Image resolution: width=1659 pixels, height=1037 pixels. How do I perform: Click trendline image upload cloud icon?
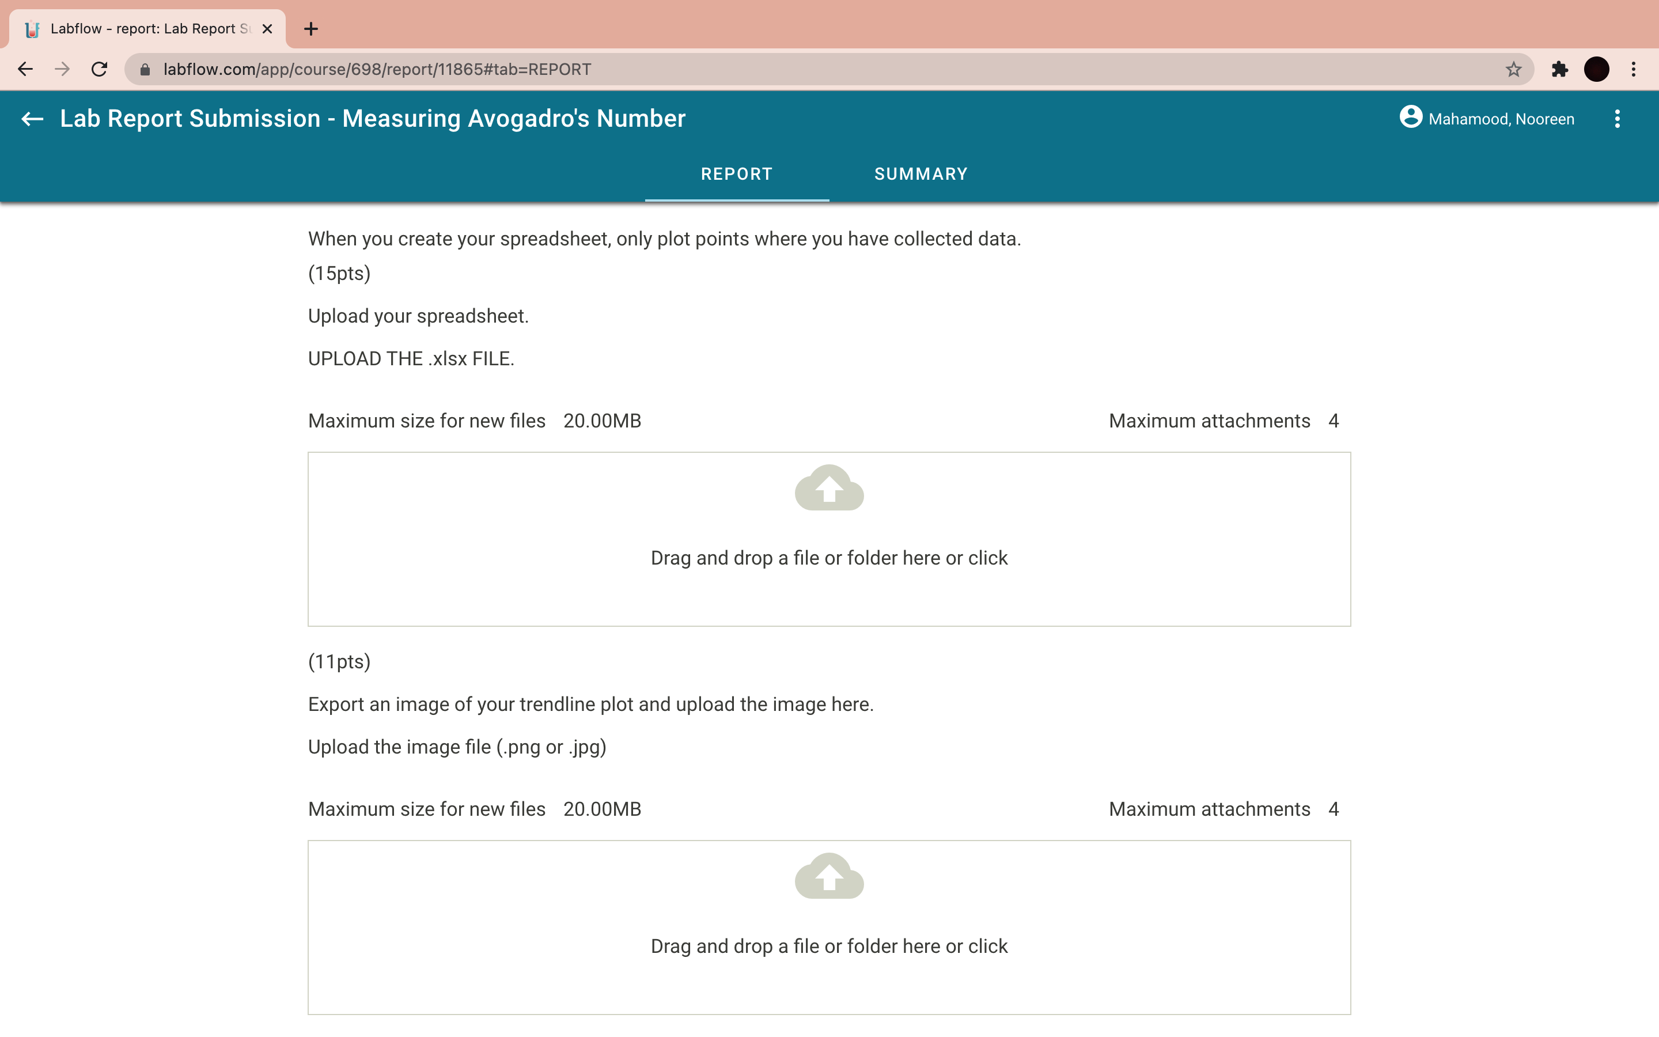829,876
